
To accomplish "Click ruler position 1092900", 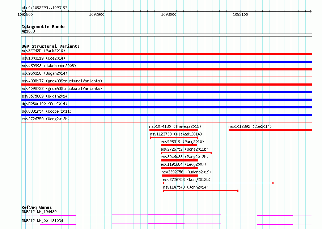I will coord(97,14).
